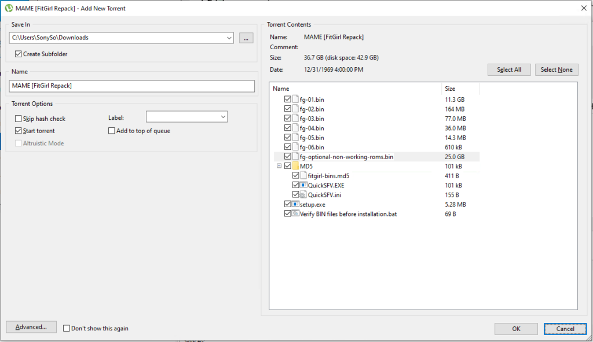Deselect fg-optional-non-working-roms.bin checkbox
The height and width of the screenshot is (342, 593).
(287, 156)
